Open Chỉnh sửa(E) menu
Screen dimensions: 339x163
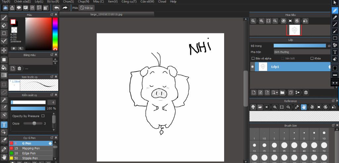point(23,2)
